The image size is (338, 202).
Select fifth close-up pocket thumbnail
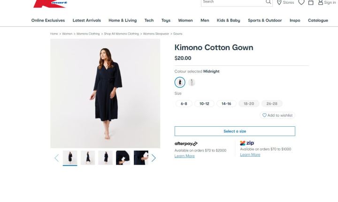click(141, 158)
